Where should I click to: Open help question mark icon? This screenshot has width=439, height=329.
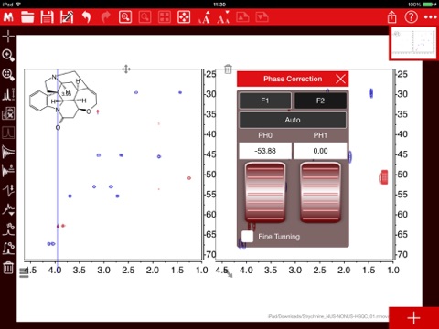tap(411, 17)
